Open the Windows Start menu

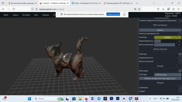(x=29, y=99)
